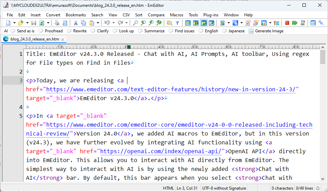Expand the Customize dropdown arrow
This screenshot has height=192, width=328.
[270, 23]
